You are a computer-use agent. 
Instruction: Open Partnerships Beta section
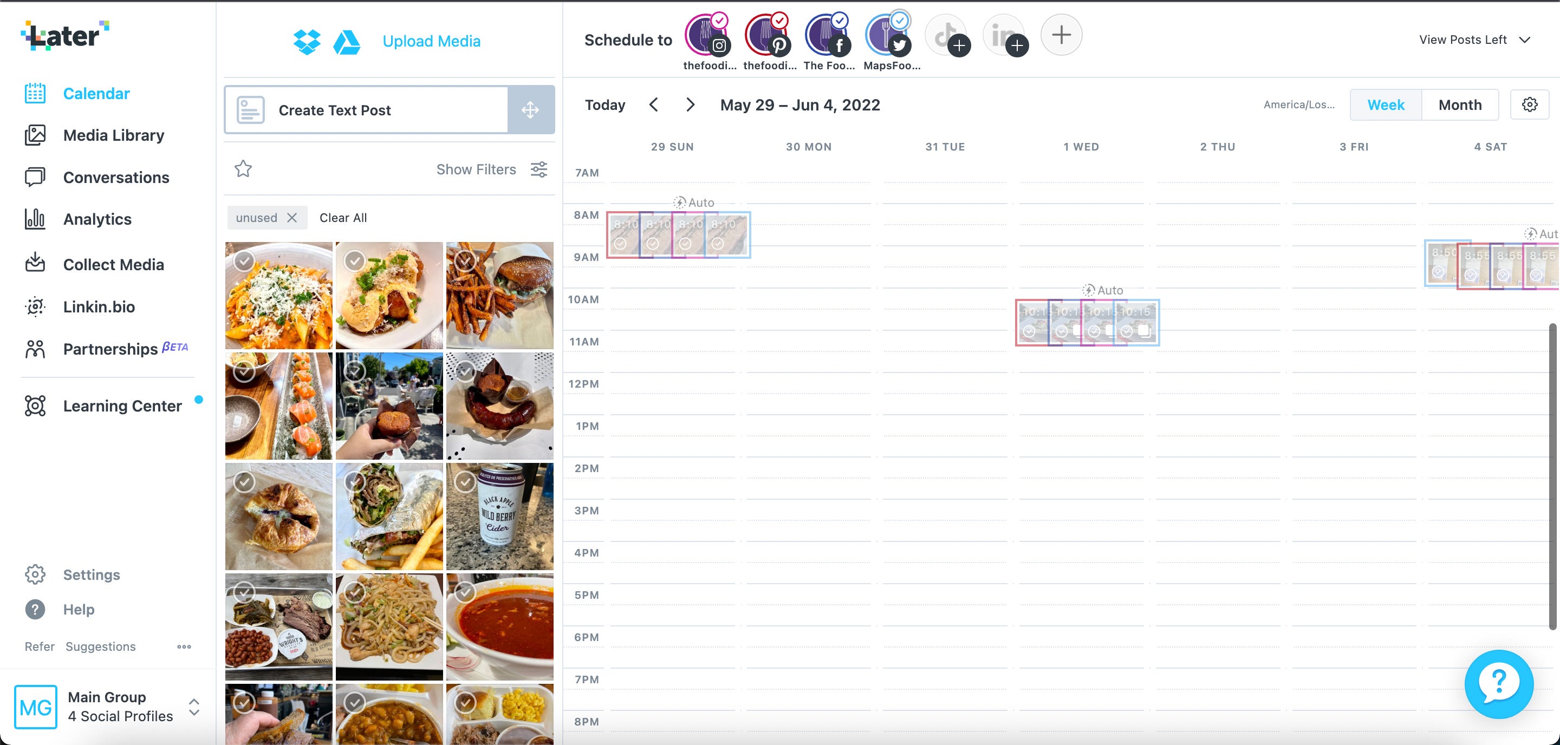[125, 349]
